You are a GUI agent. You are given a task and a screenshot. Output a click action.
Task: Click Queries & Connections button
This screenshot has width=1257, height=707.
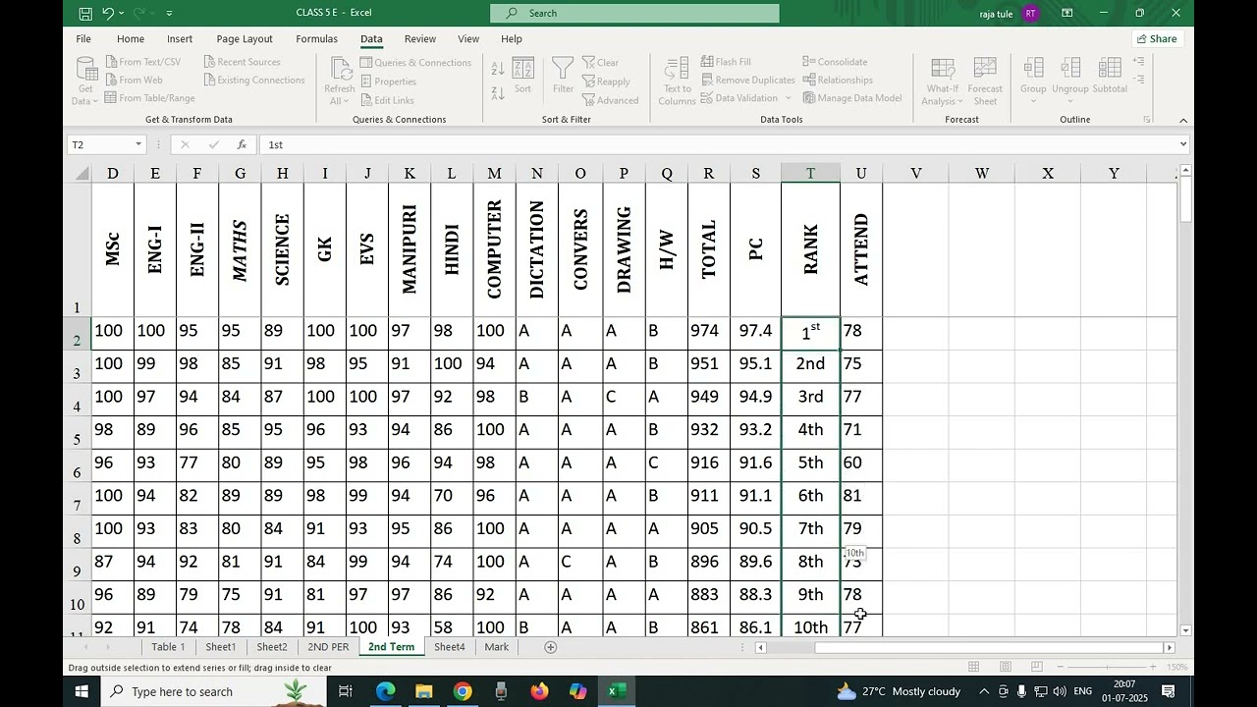[x=415, y=62]
